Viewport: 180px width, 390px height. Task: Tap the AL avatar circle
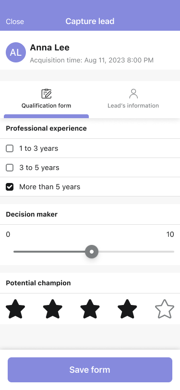tap(16, 52)
